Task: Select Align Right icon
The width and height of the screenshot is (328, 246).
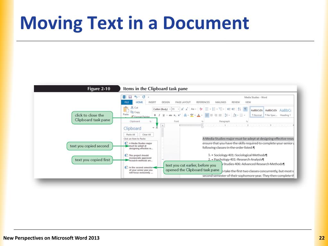Action: pyautogui.click(x=216, y=115)
